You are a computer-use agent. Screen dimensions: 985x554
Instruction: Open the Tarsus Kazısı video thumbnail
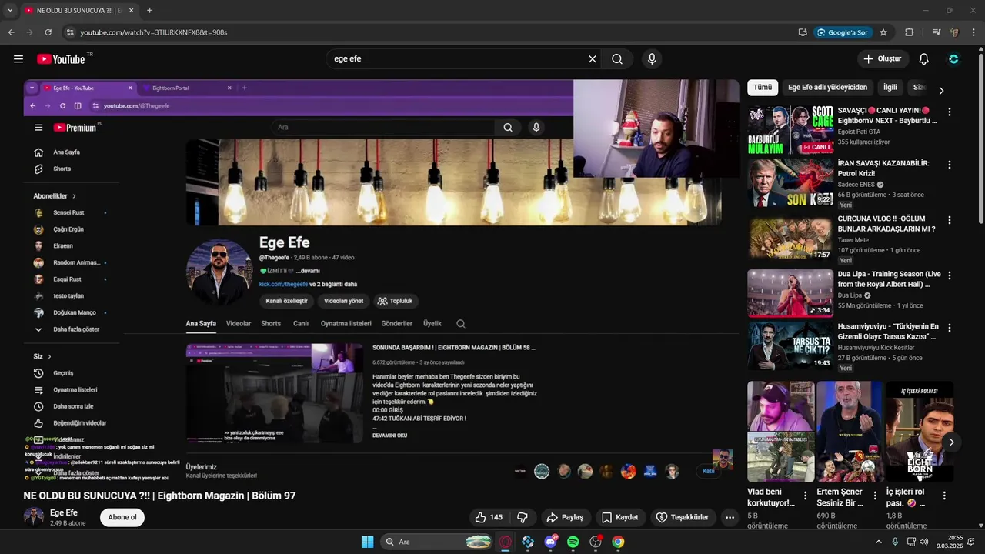[790, 345]
